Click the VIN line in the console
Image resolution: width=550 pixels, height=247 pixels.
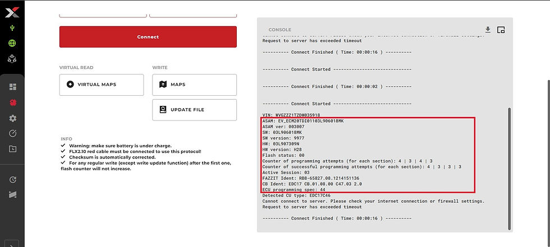[x=291, y=115]
